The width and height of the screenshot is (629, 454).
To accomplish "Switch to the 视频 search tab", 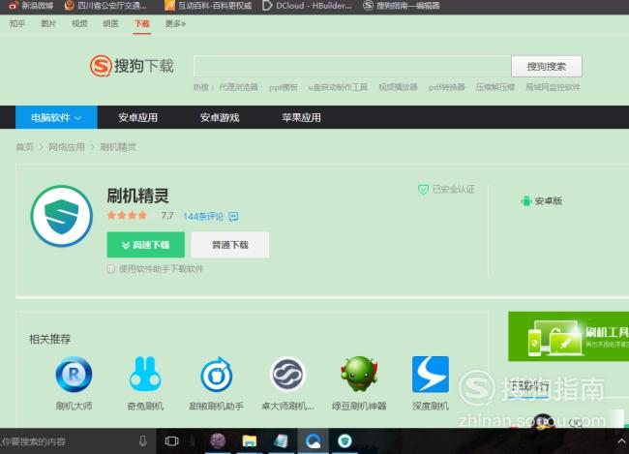I will [x=79, y=23].
